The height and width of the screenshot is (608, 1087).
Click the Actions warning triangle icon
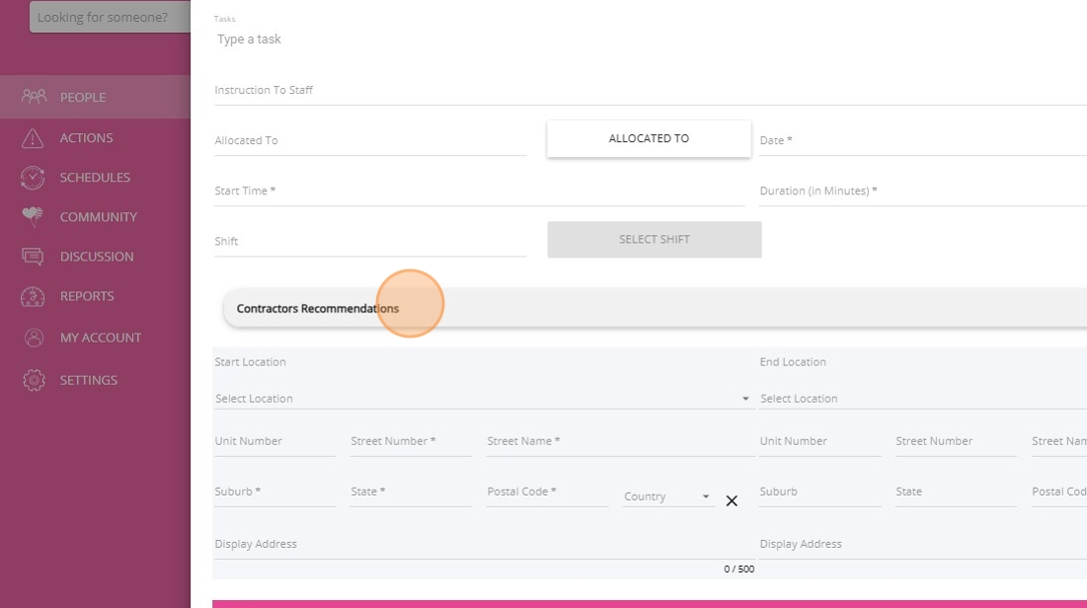pos(34,138)
